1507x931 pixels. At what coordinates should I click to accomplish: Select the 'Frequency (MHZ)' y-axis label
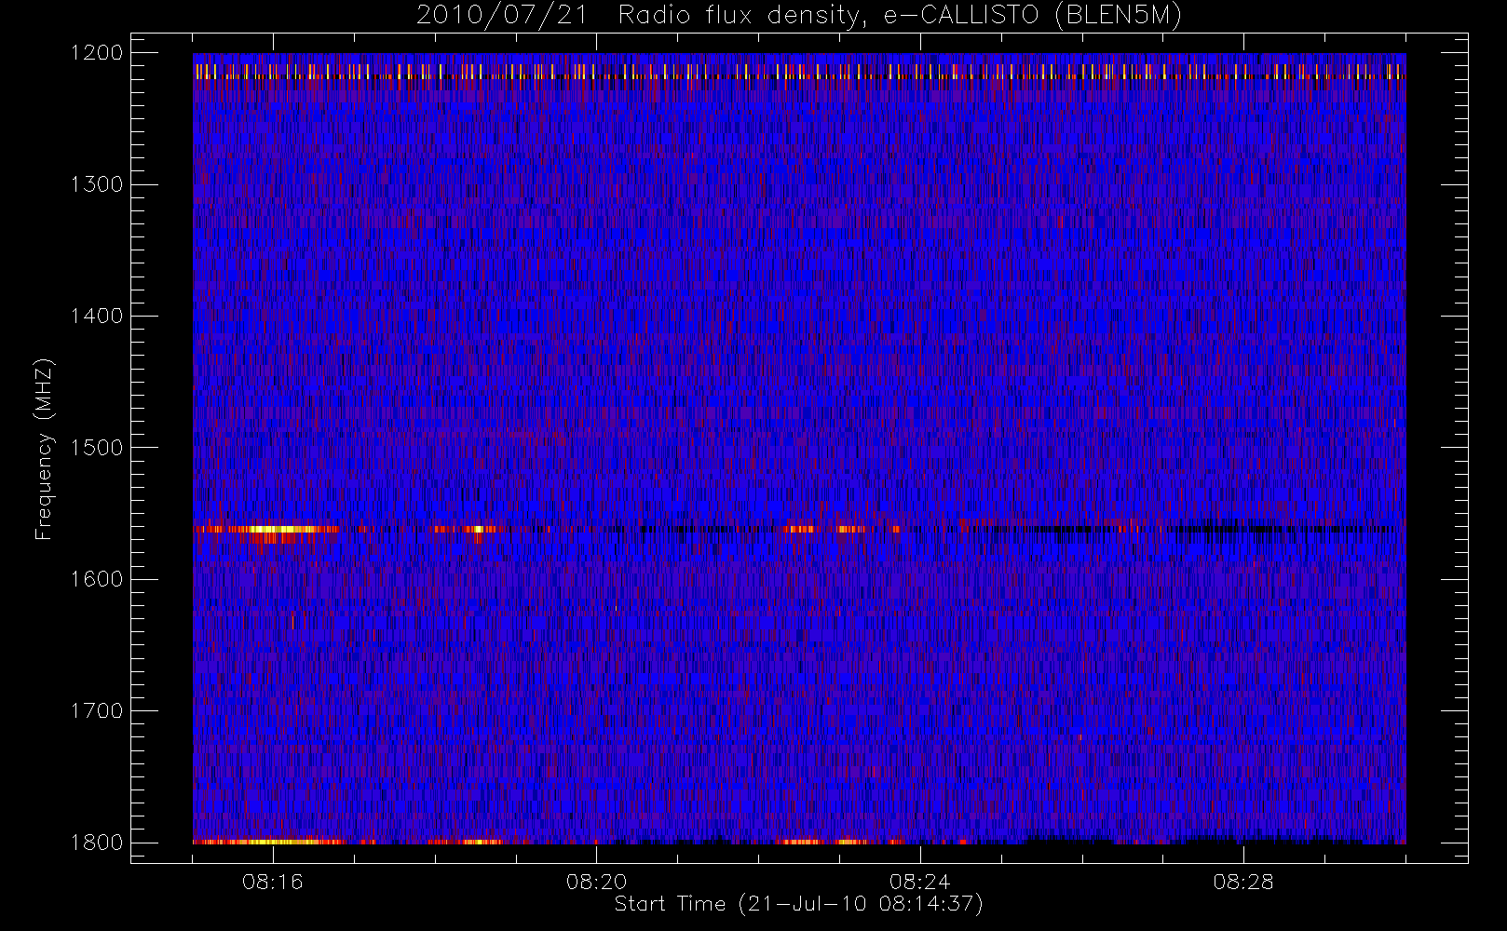point(43,449)
